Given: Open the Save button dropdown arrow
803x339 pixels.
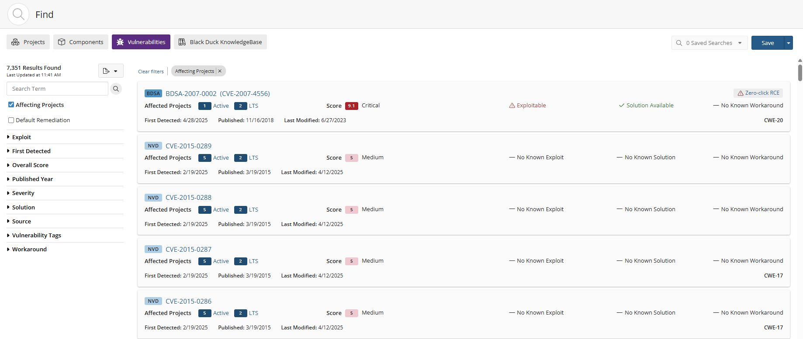Looking at the screenshot, I should pos(788,43).
